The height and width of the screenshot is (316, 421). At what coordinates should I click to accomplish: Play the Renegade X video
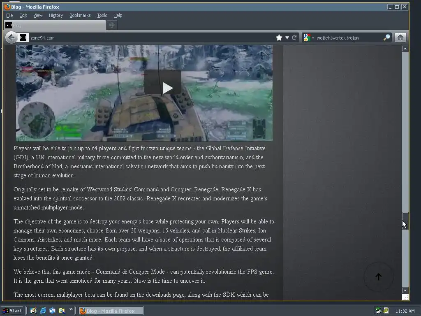click(x=163, y=82)
